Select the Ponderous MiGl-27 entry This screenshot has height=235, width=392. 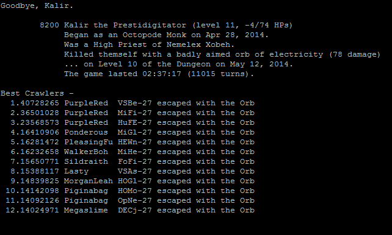click(132, 132)
